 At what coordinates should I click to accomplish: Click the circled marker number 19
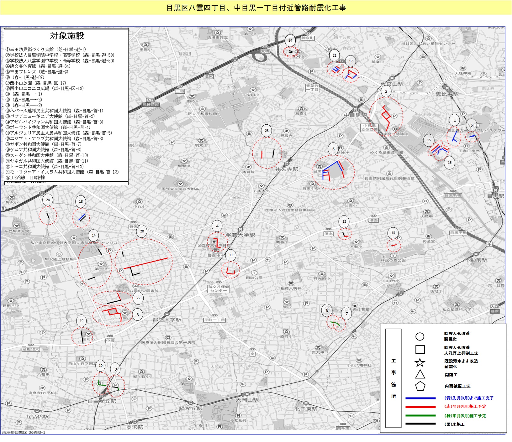(82, 321)
